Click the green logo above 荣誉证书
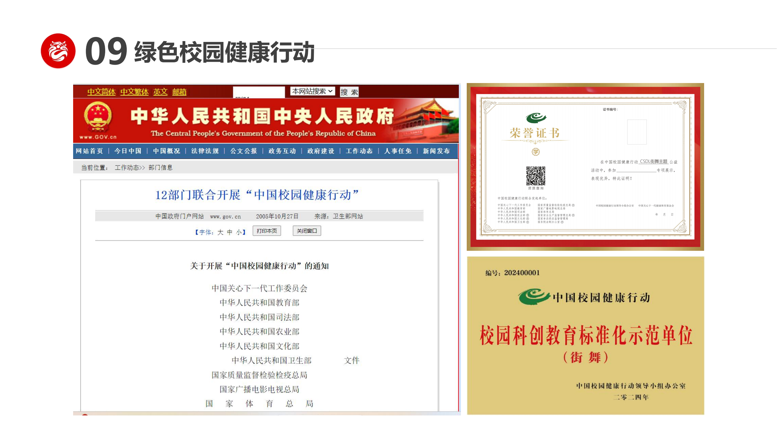777x437 pixels. [x=536, y=118]
